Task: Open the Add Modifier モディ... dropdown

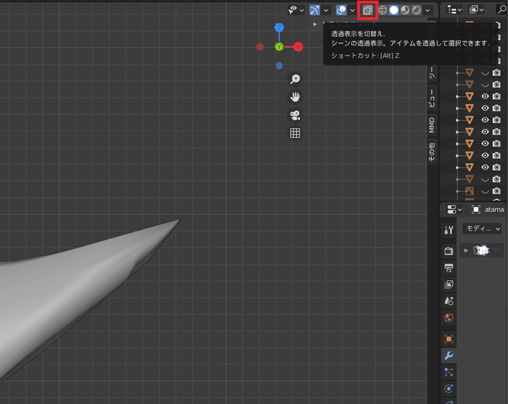Action: click(482, 229)
